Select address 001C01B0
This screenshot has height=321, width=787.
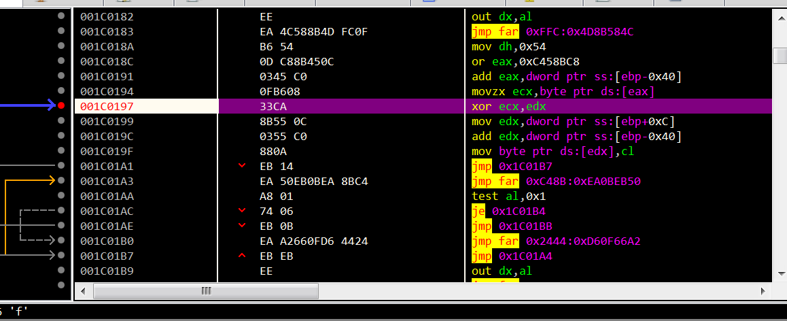[107, 241]
